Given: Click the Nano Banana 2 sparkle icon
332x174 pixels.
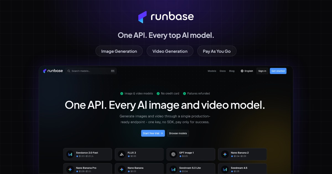Looking at the screenshot, I should point(225,154).
